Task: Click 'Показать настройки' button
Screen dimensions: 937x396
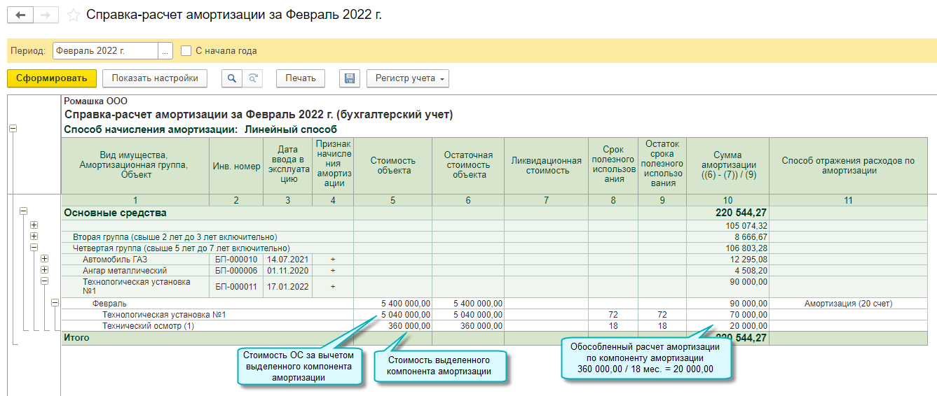Action: [x=155, y=78]
